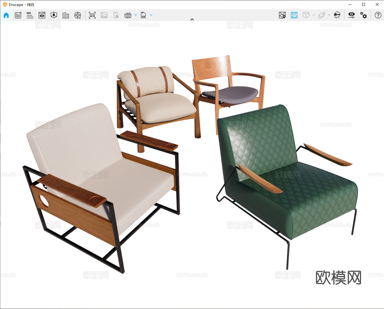Click the Projection mode cube icon
384x309 pixels.
click(306, 15)
